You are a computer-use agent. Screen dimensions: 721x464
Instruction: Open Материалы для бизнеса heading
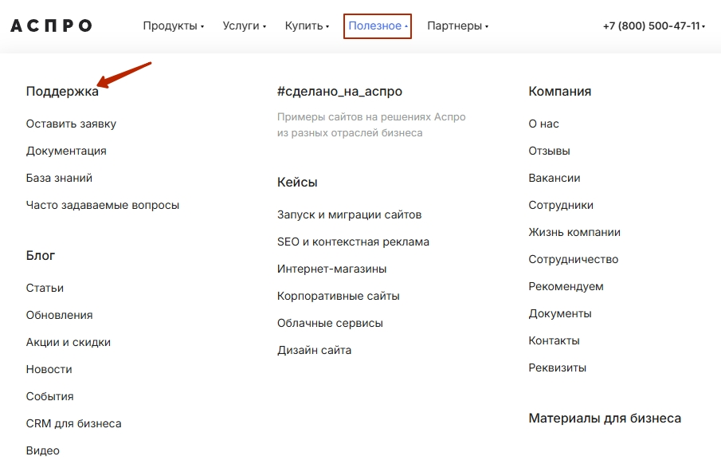[605, 419]
